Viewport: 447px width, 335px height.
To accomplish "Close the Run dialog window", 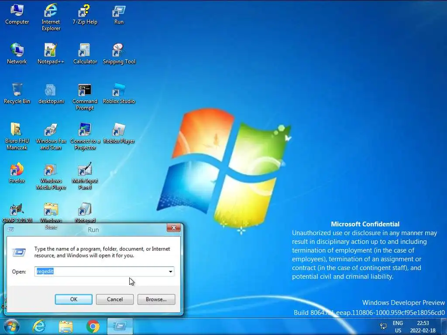I will click(x=173, y=228).
